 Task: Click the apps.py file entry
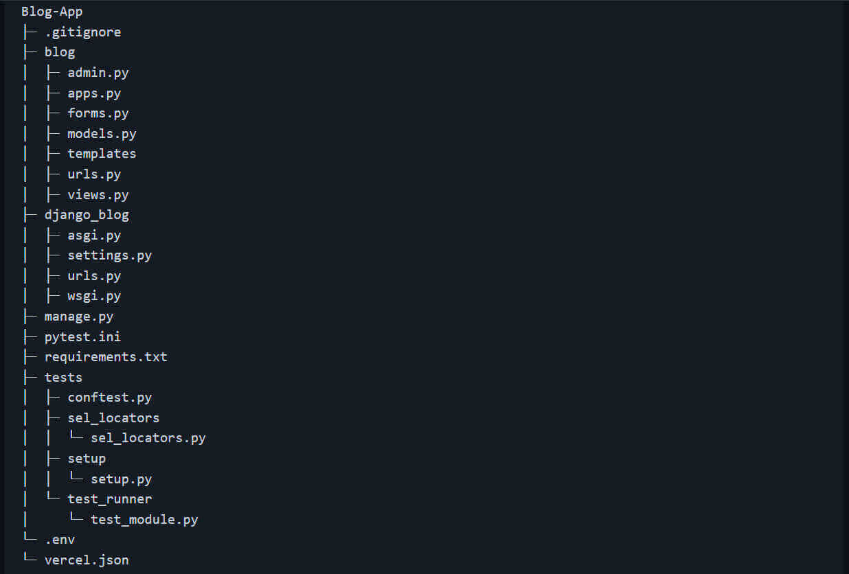94,93
